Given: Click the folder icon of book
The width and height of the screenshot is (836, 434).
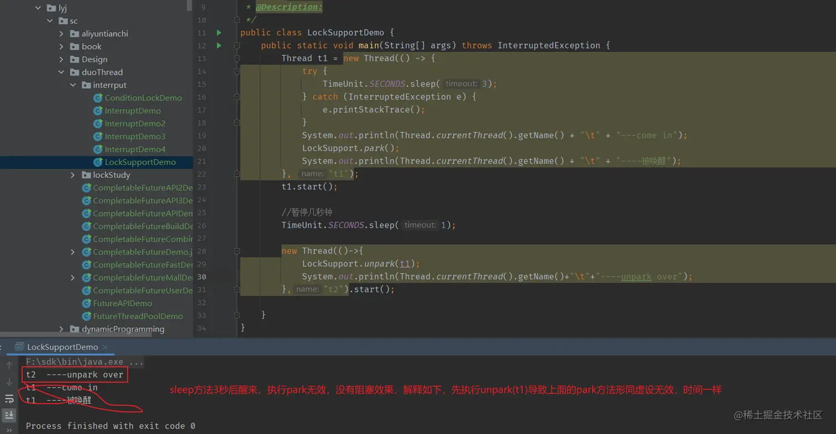Looking at the screenshot, I should 75,46.
